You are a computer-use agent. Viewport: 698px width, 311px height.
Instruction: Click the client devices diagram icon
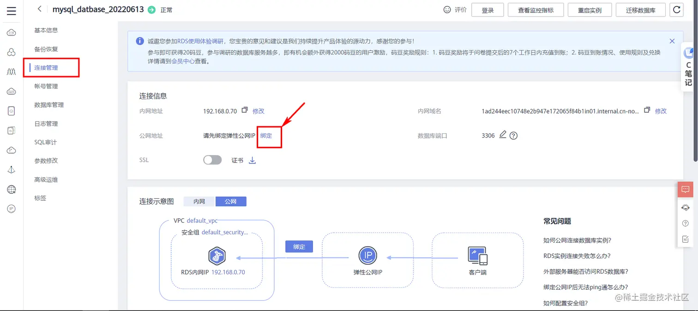tap(477, 256)
